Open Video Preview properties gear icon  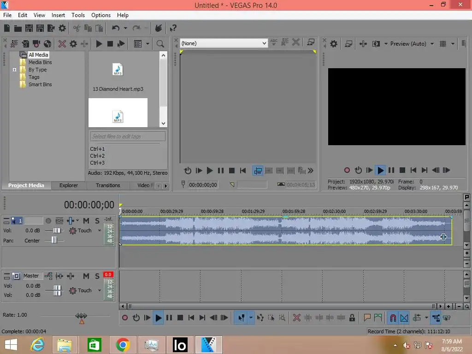(334, 44)
